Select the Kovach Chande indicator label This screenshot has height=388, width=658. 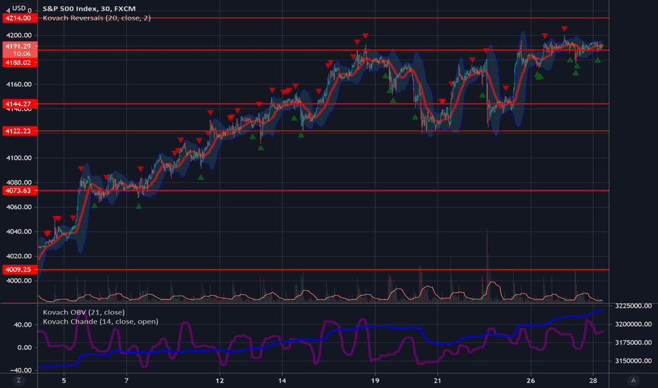(100, 322)
